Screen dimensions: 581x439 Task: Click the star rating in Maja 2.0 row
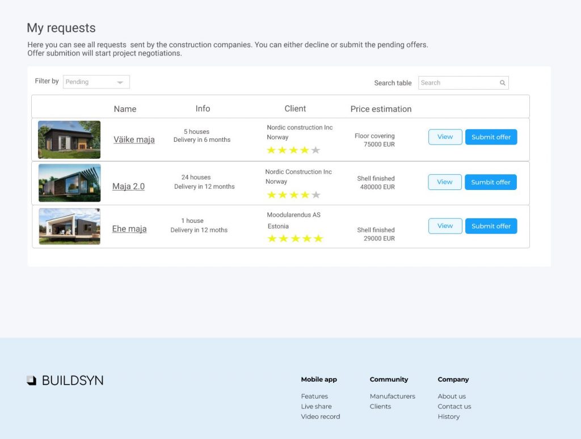(x=293, y=195)
